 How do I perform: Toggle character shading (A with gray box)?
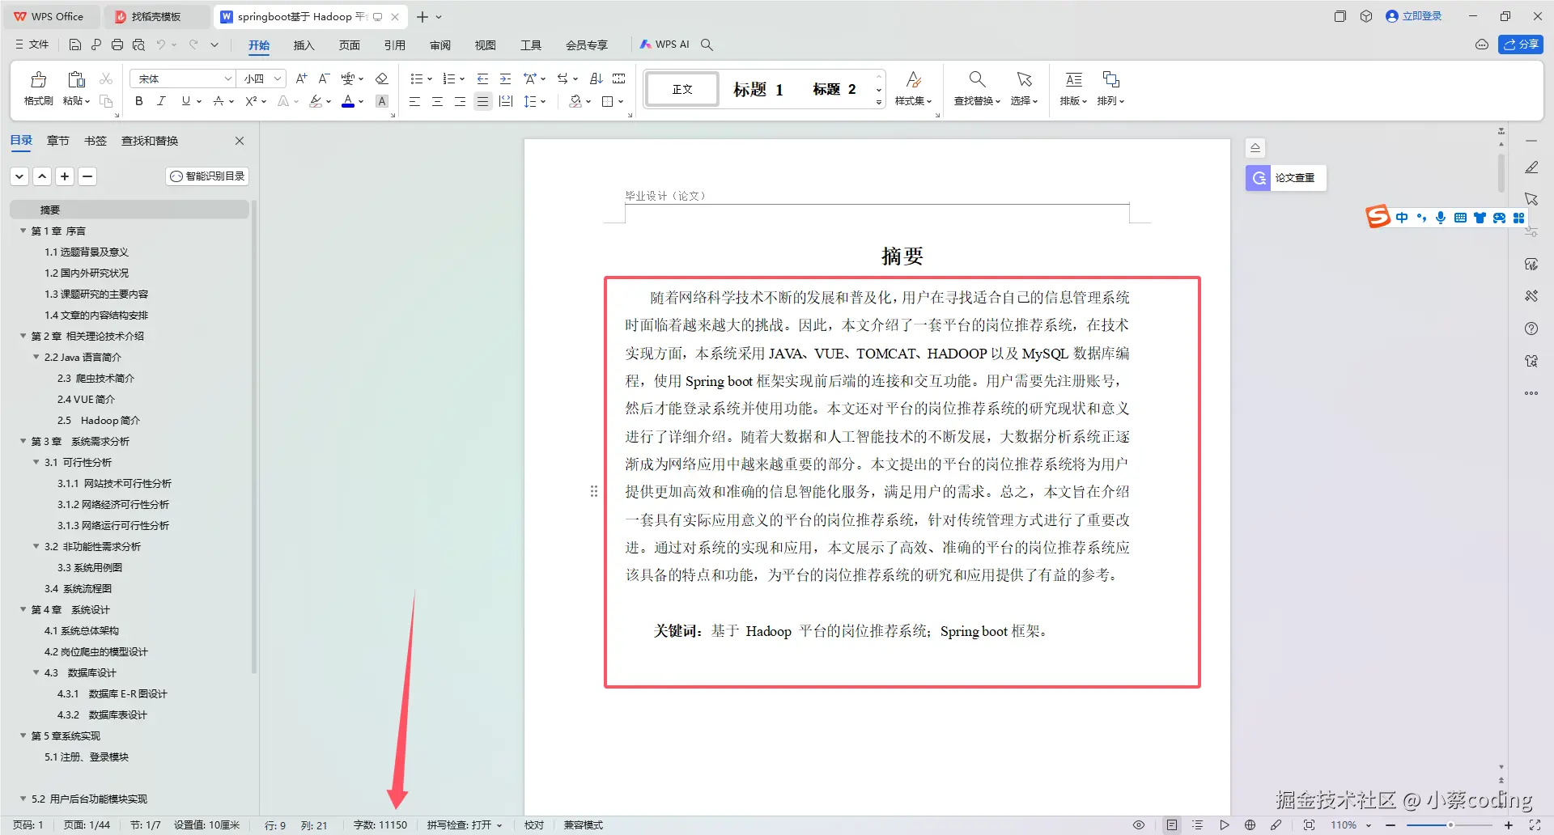[382, 101]
